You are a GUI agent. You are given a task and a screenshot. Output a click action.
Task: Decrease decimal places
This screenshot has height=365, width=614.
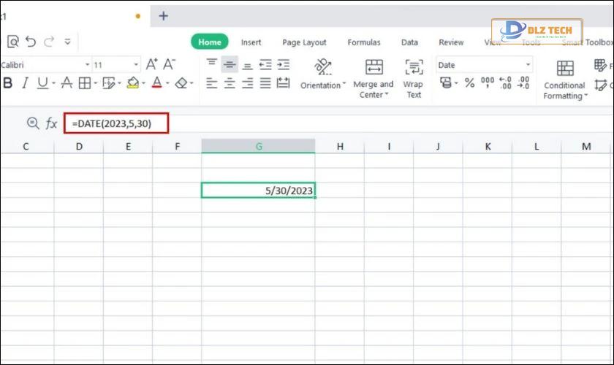tap(523, 82)
